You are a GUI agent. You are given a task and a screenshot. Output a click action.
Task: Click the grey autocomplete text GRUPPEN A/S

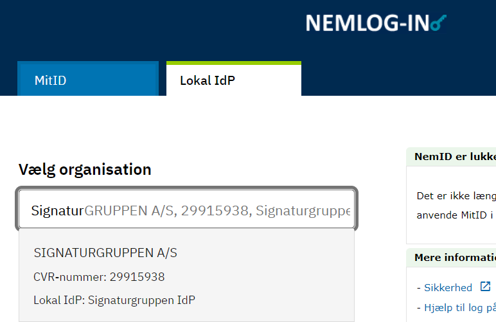[x=127, y=210]
